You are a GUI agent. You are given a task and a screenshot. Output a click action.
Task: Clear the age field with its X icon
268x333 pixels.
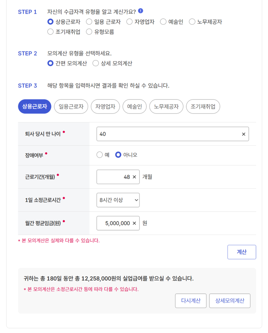point(243,134)
